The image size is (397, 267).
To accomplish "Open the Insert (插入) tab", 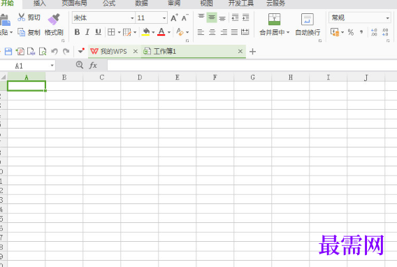I will tap(40, 3).
